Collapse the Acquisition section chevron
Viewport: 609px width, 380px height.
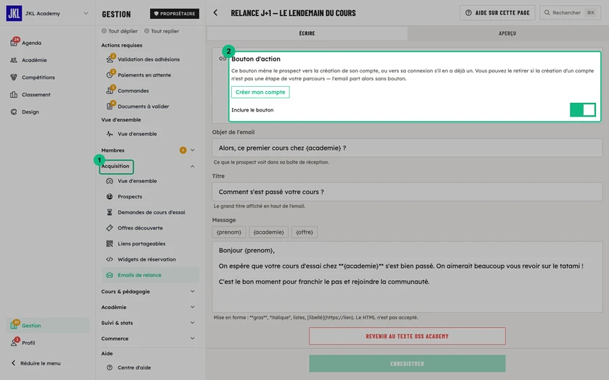pyautogui.click(x=192, y=166)
